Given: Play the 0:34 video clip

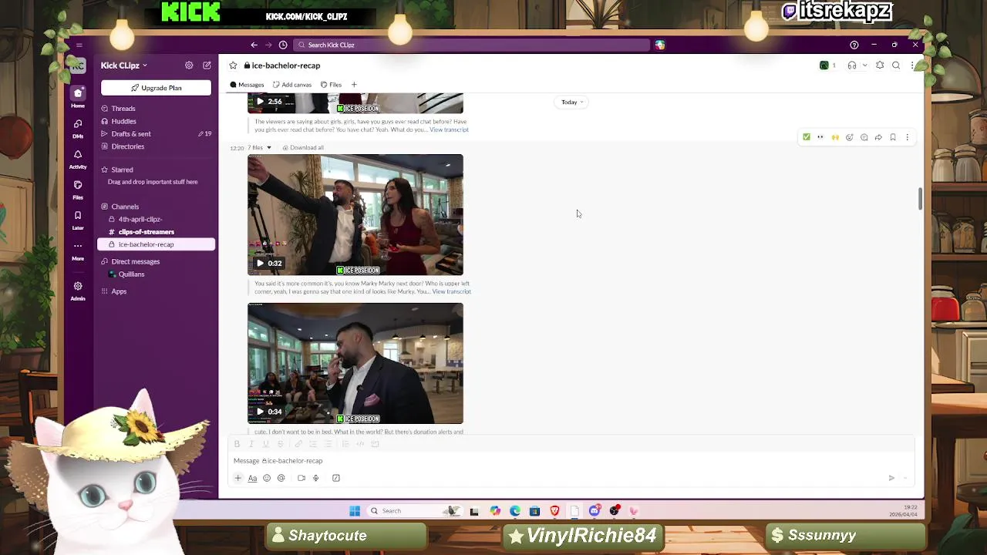Looking at the screenshot, I should [x=260, y=412].
